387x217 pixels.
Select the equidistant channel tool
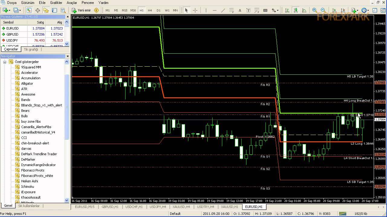(231, 10)
